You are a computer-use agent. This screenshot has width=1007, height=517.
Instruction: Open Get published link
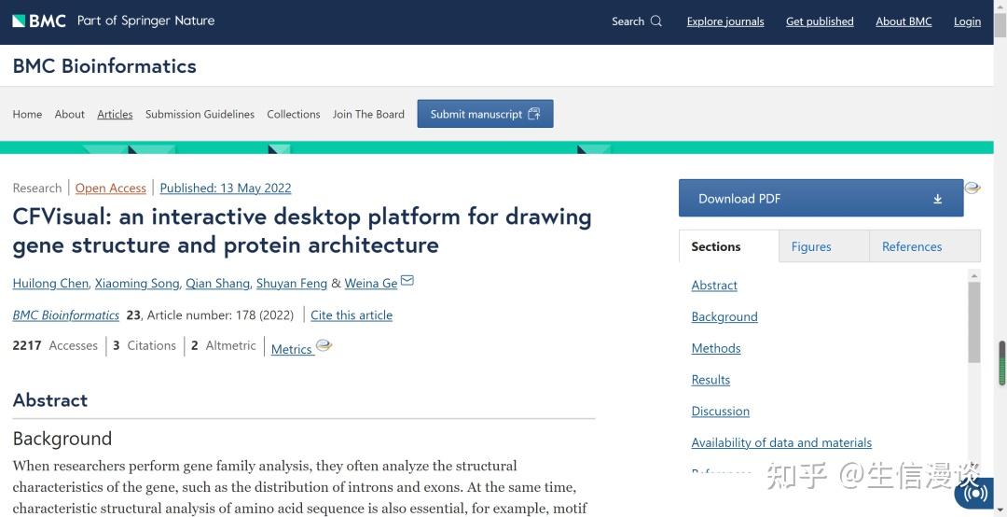(x=820, y=21)
